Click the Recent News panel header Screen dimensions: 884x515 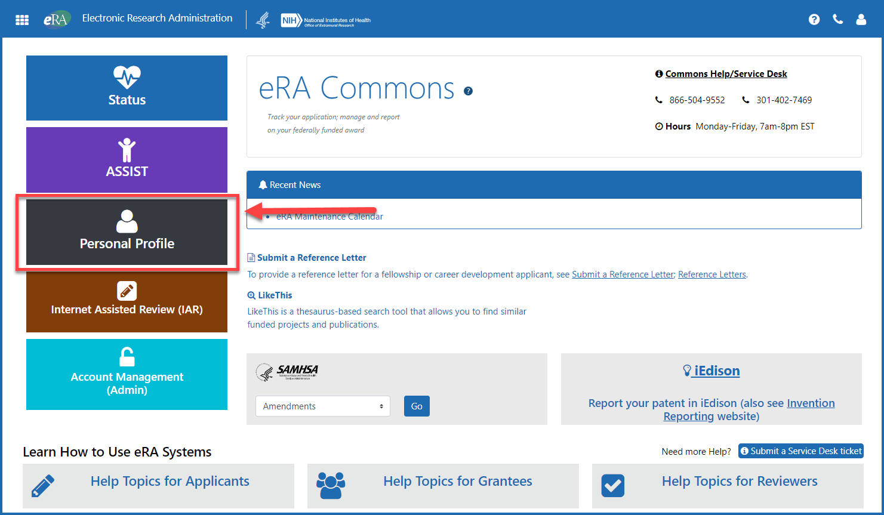tap(554, 185)
